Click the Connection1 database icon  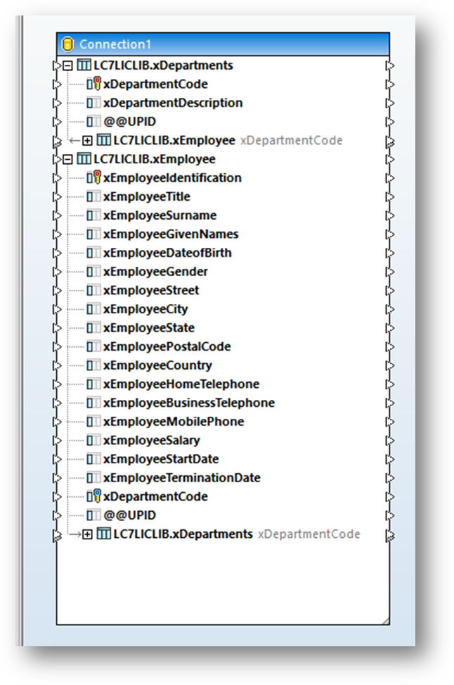tap(67, 44)
